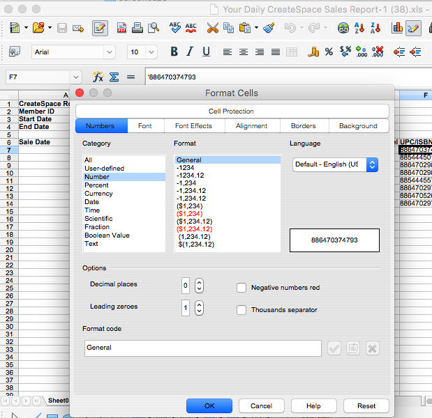Image resolution: width=432 pixels, height=418 pixels.
Task: Open the Borders tab
Action: coord(303,126)
